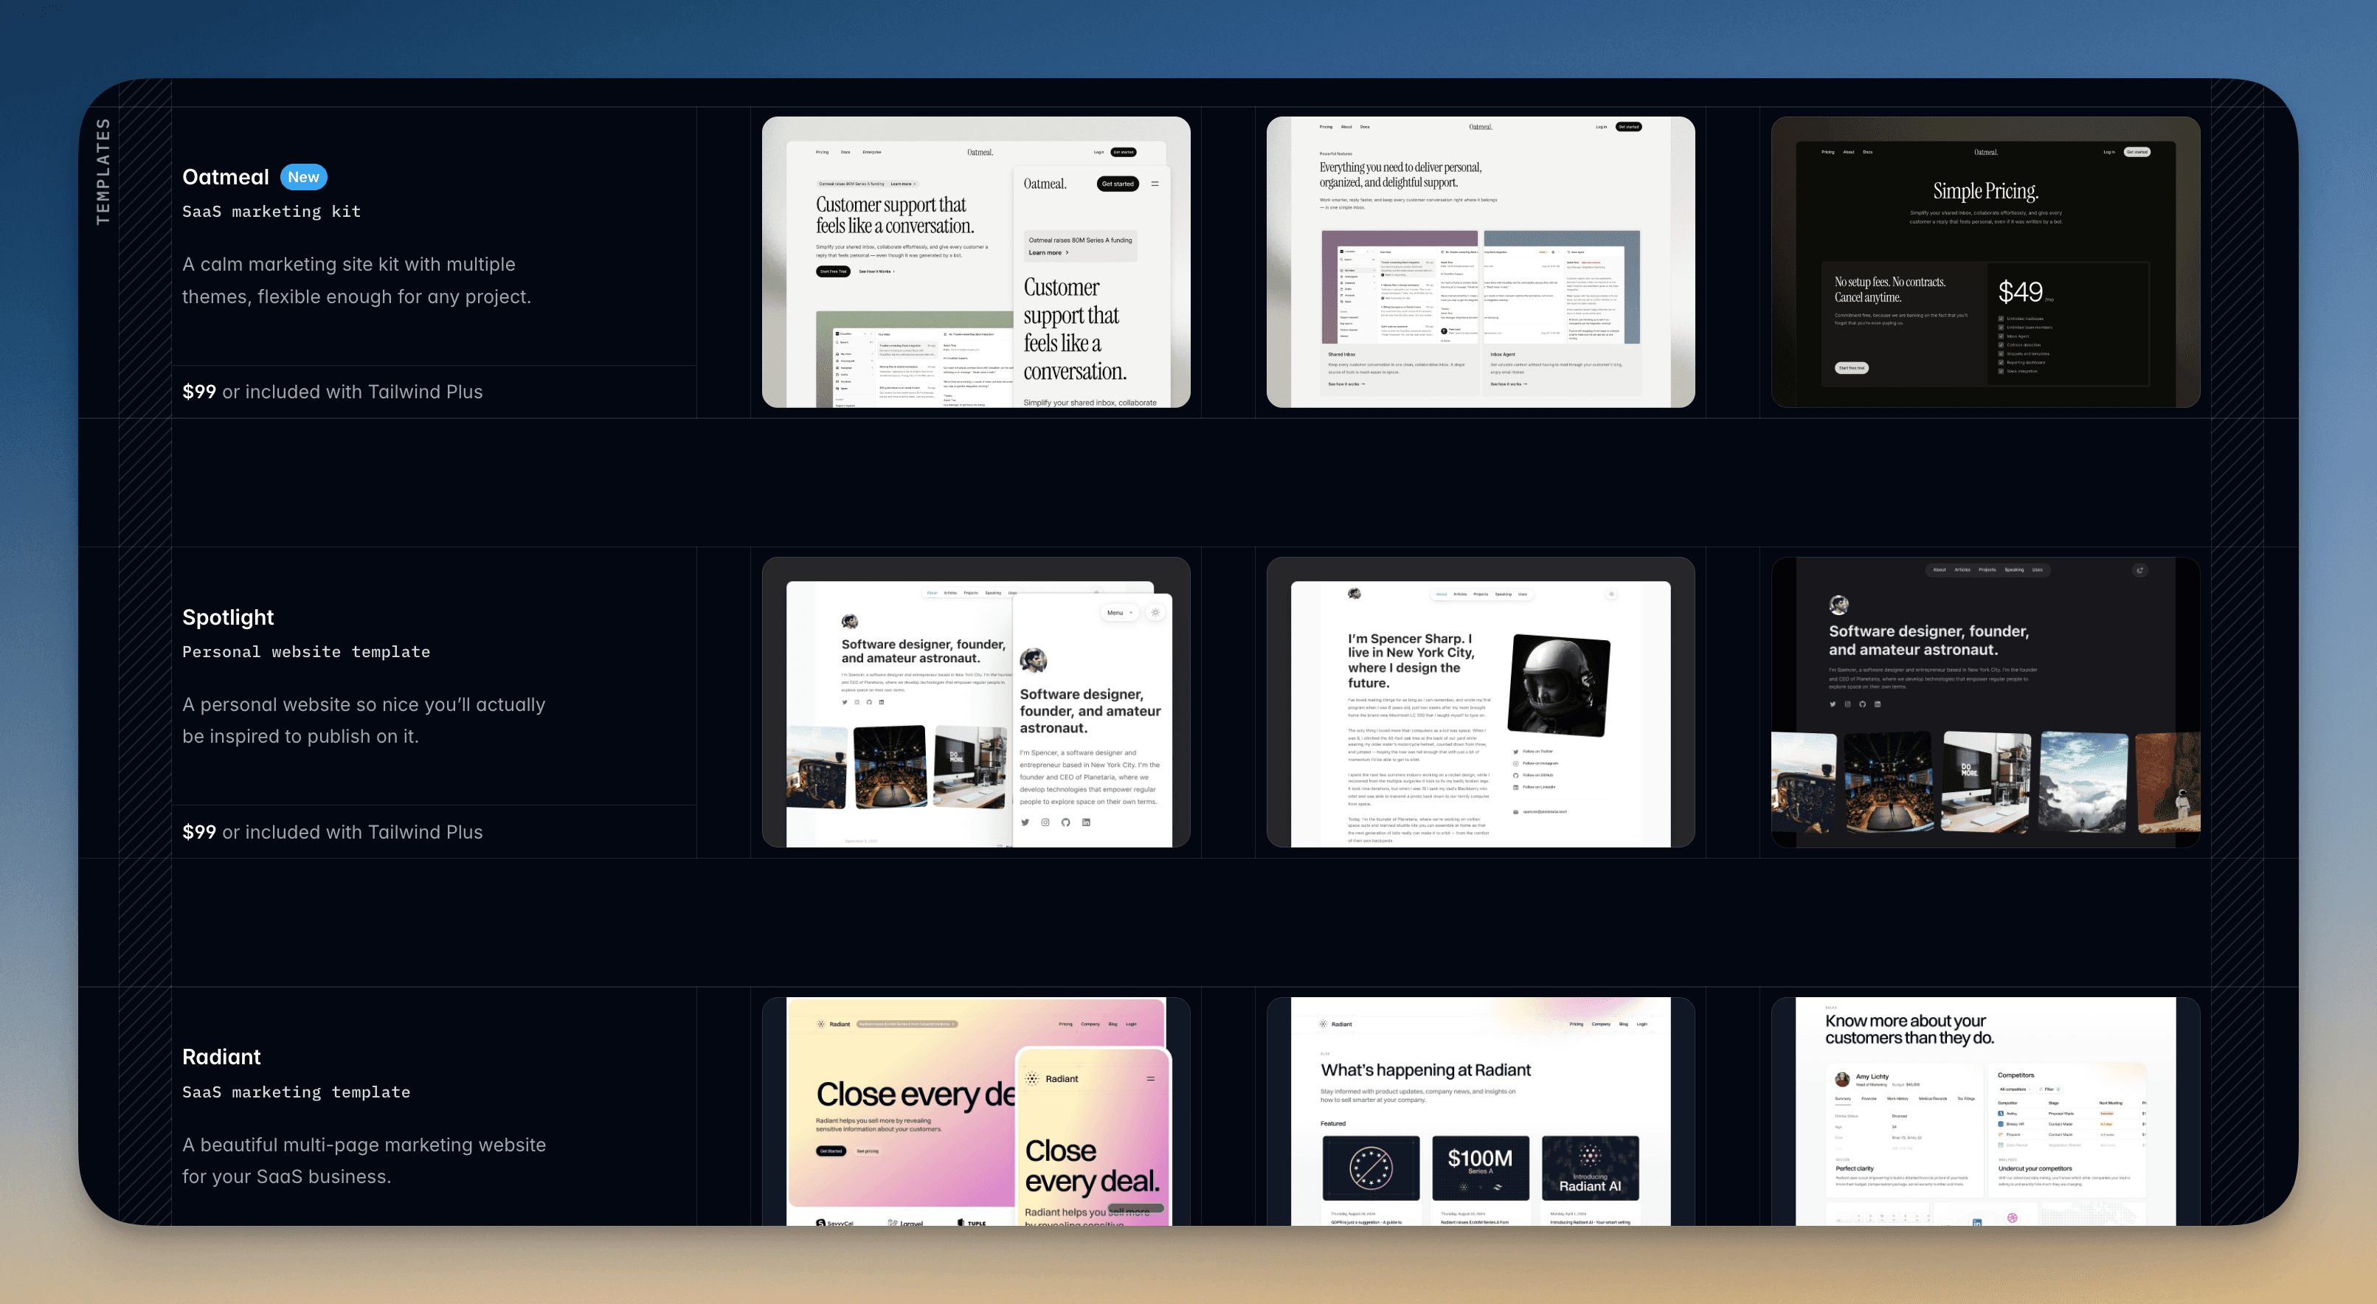
Task: Click the Instagram icon in Spotlight mobile preview
Action: tap(1045, 822)
